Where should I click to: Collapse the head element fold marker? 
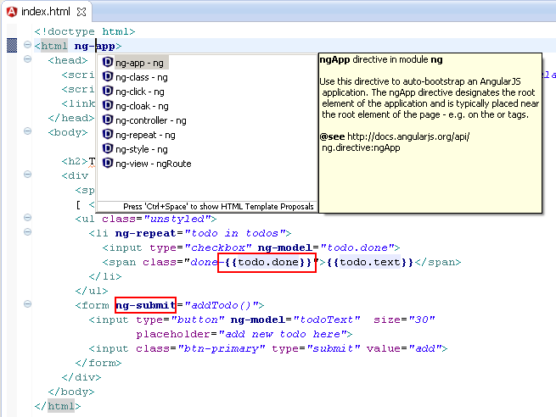pos(27,59)
